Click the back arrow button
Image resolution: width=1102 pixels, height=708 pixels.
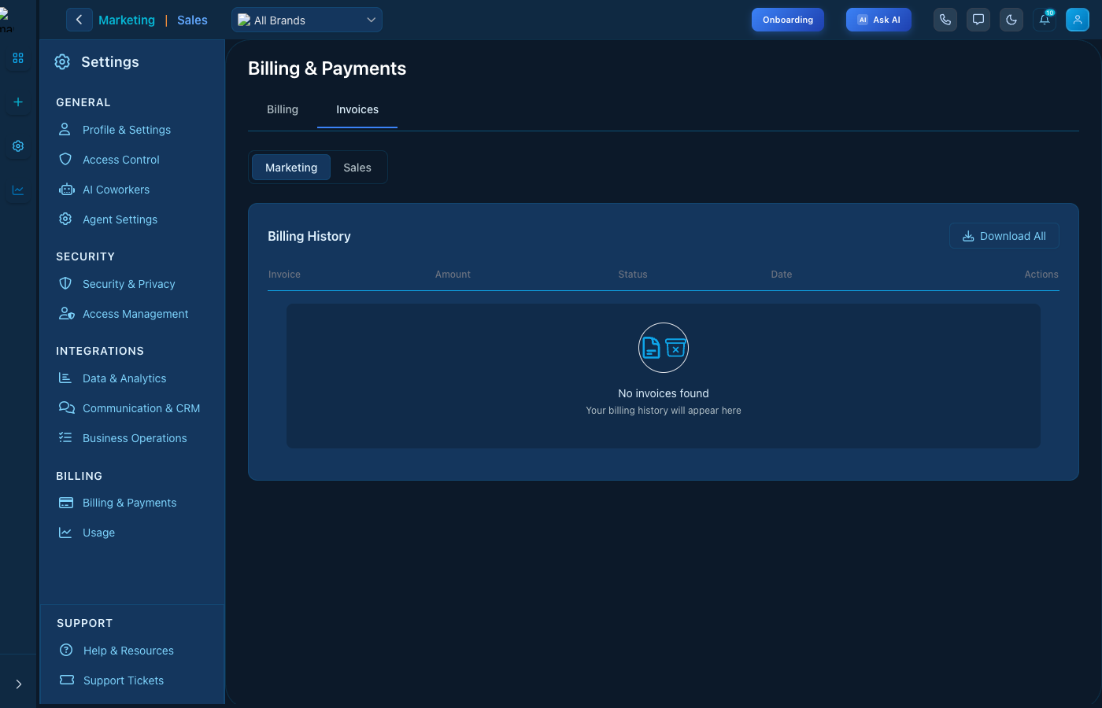click(x=79, y=20)
